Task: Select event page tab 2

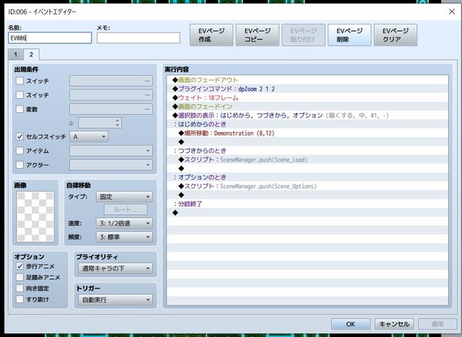Action: click(31, 55)
